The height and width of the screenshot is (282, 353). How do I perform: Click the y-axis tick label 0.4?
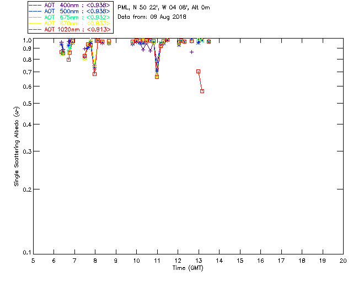27,124
